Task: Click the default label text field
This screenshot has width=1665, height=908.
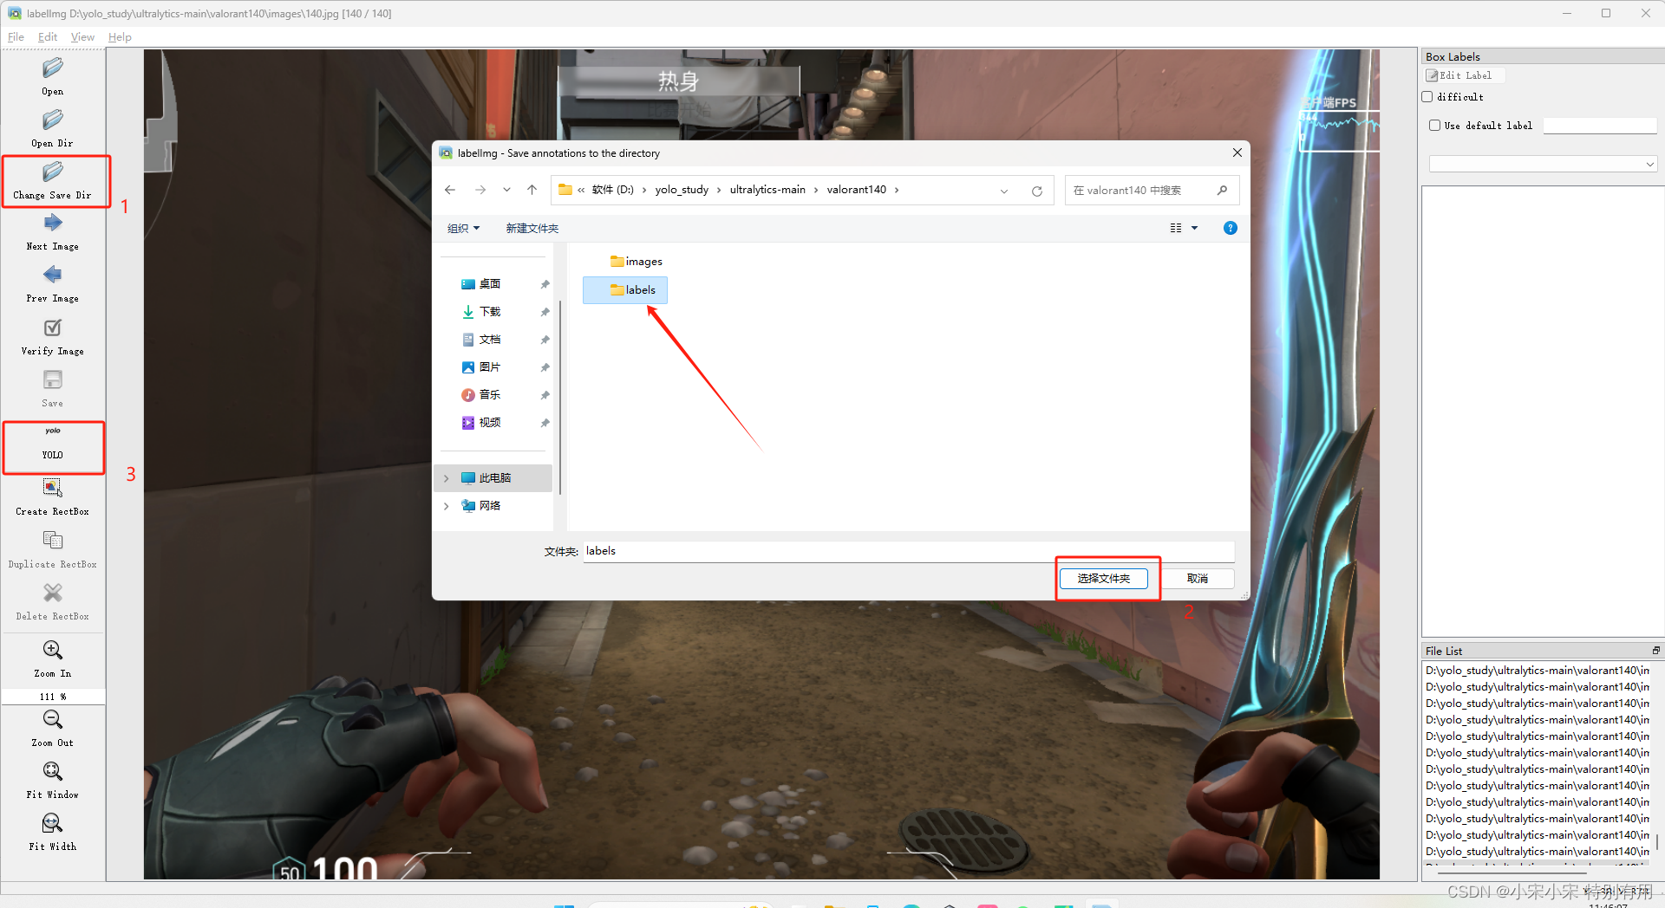Action: coord(1600,126)
